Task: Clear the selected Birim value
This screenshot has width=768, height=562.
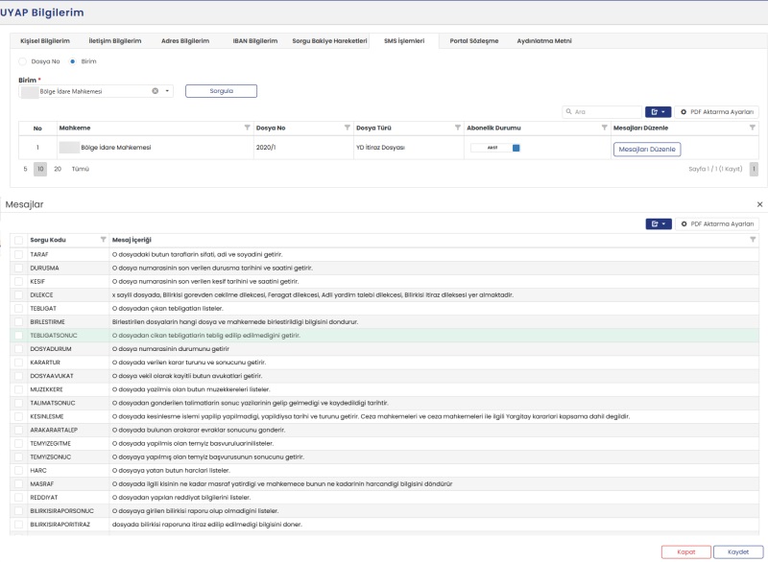Action: click(156, 91)
